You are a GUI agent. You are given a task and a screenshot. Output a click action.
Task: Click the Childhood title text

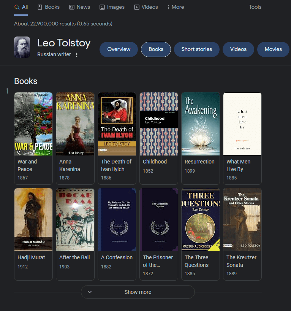tap(155, 162)
